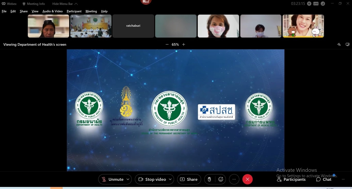Click the red camera icon at top center
Viewport: 352px width, 189px height.
tap(146, 2)
